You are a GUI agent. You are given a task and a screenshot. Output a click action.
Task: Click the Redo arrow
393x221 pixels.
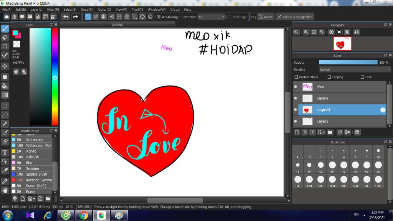(x=75, y=17)
